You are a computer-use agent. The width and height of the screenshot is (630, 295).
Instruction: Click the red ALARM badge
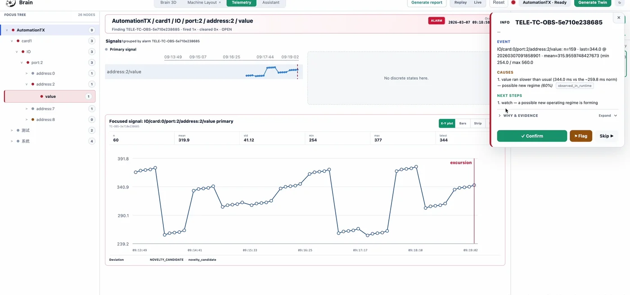436,21
